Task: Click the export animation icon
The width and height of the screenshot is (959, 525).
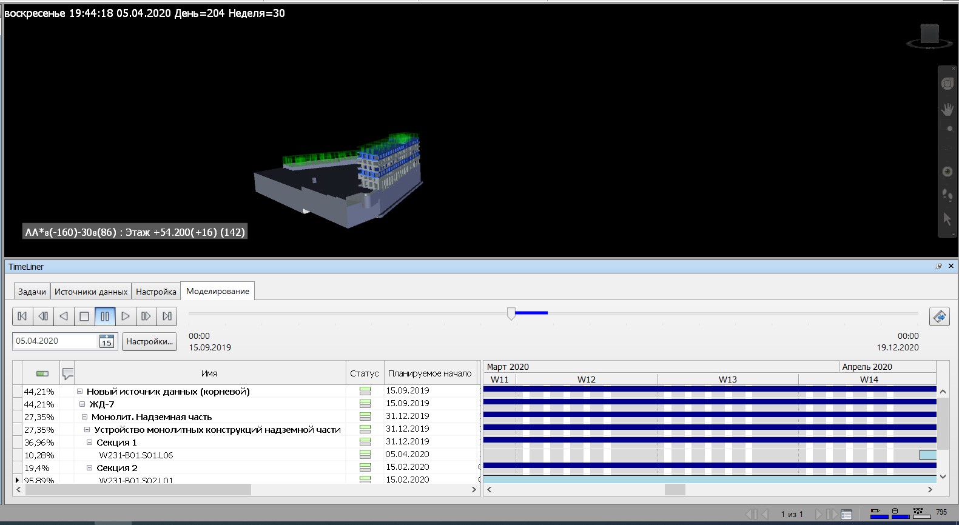Action: coord(939,316)
